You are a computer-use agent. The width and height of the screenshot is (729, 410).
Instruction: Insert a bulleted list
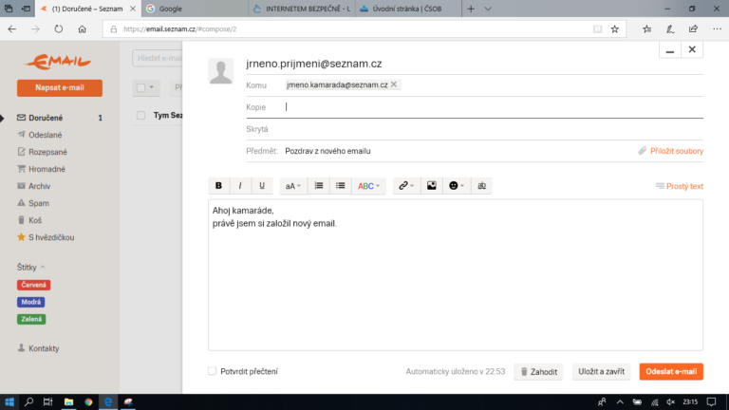pyautogui.click(x=341, y=186)
